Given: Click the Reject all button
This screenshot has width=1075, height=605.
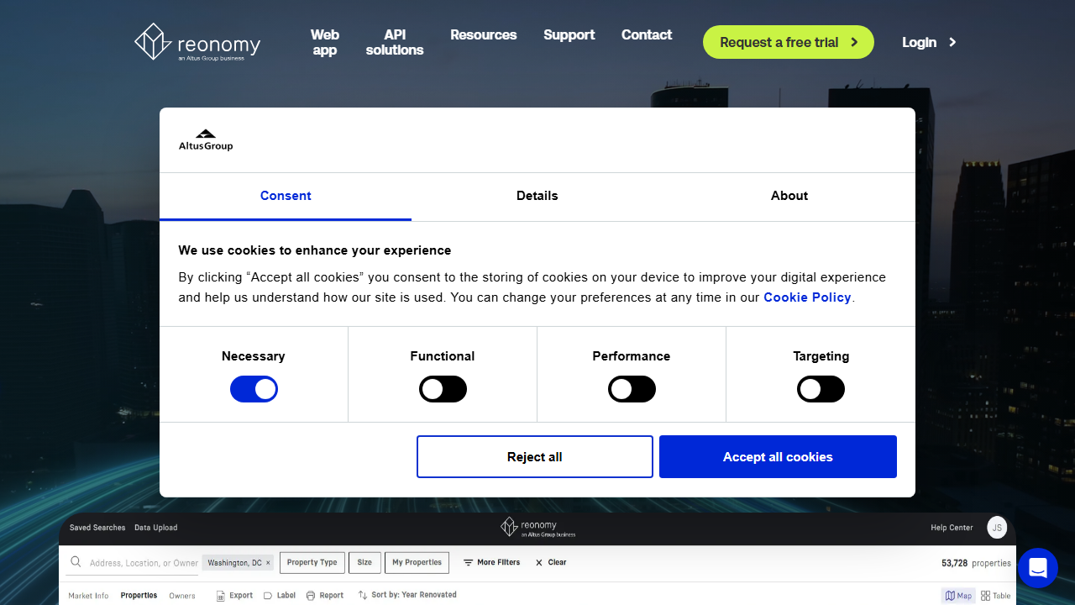Looking at the screenshot, I should (x=535, y=457).
